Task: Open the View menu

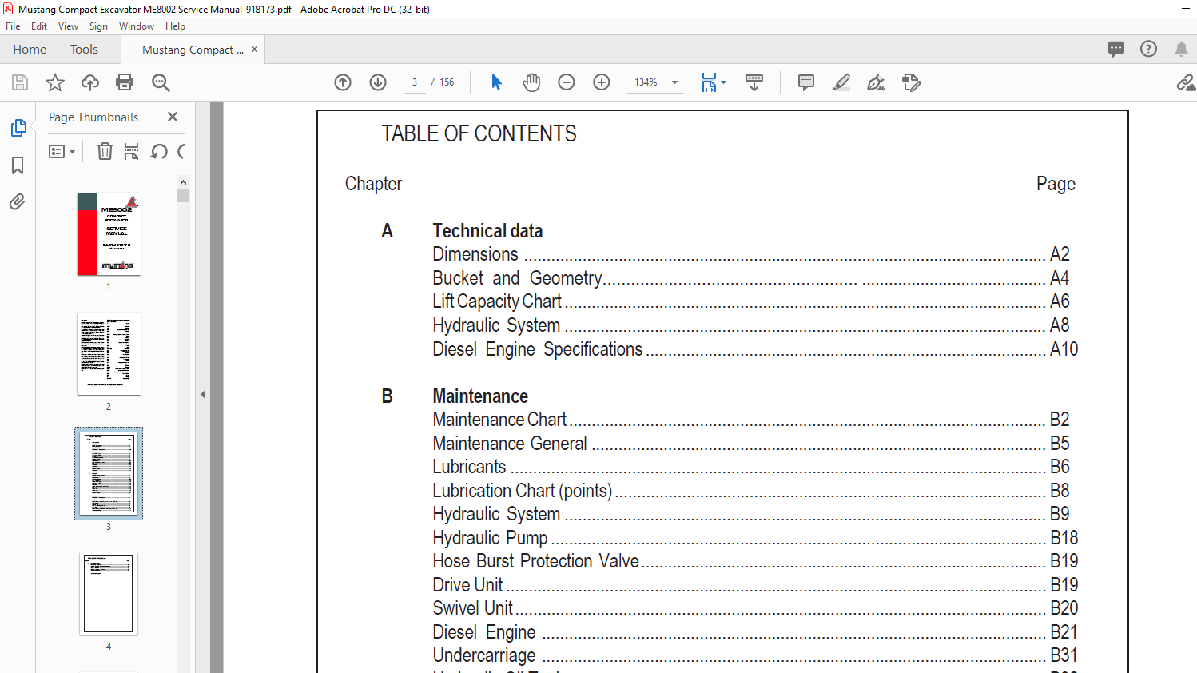Action: [68, 26]
